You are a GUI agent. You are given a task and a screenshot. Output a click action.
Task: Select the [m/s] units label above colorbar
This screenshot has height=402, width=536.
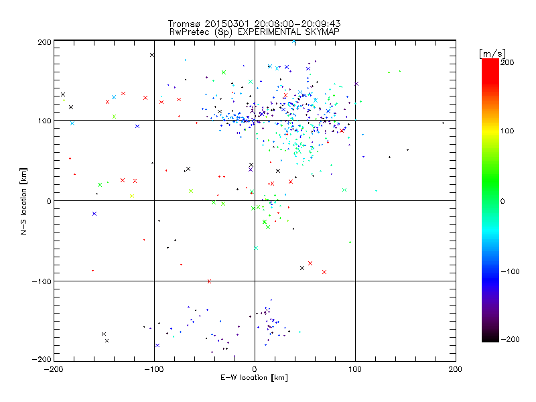[x=492, y=54]
